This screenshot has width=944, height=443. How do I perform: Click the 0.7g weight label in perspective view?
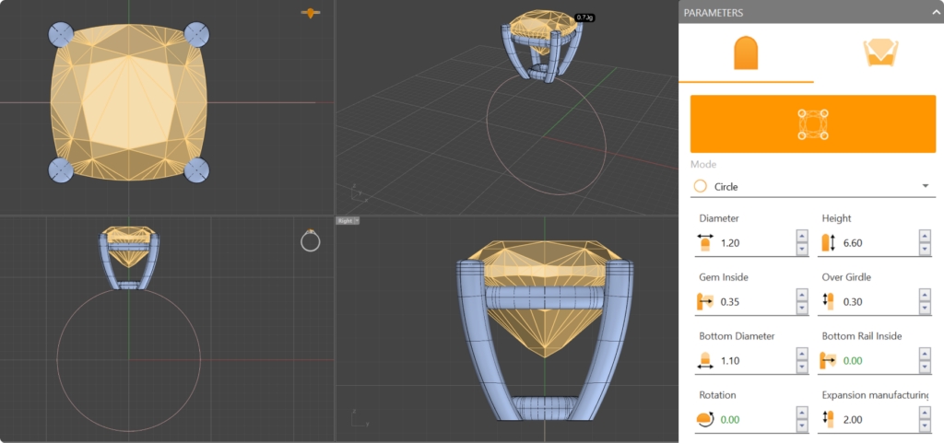point(584,17)
